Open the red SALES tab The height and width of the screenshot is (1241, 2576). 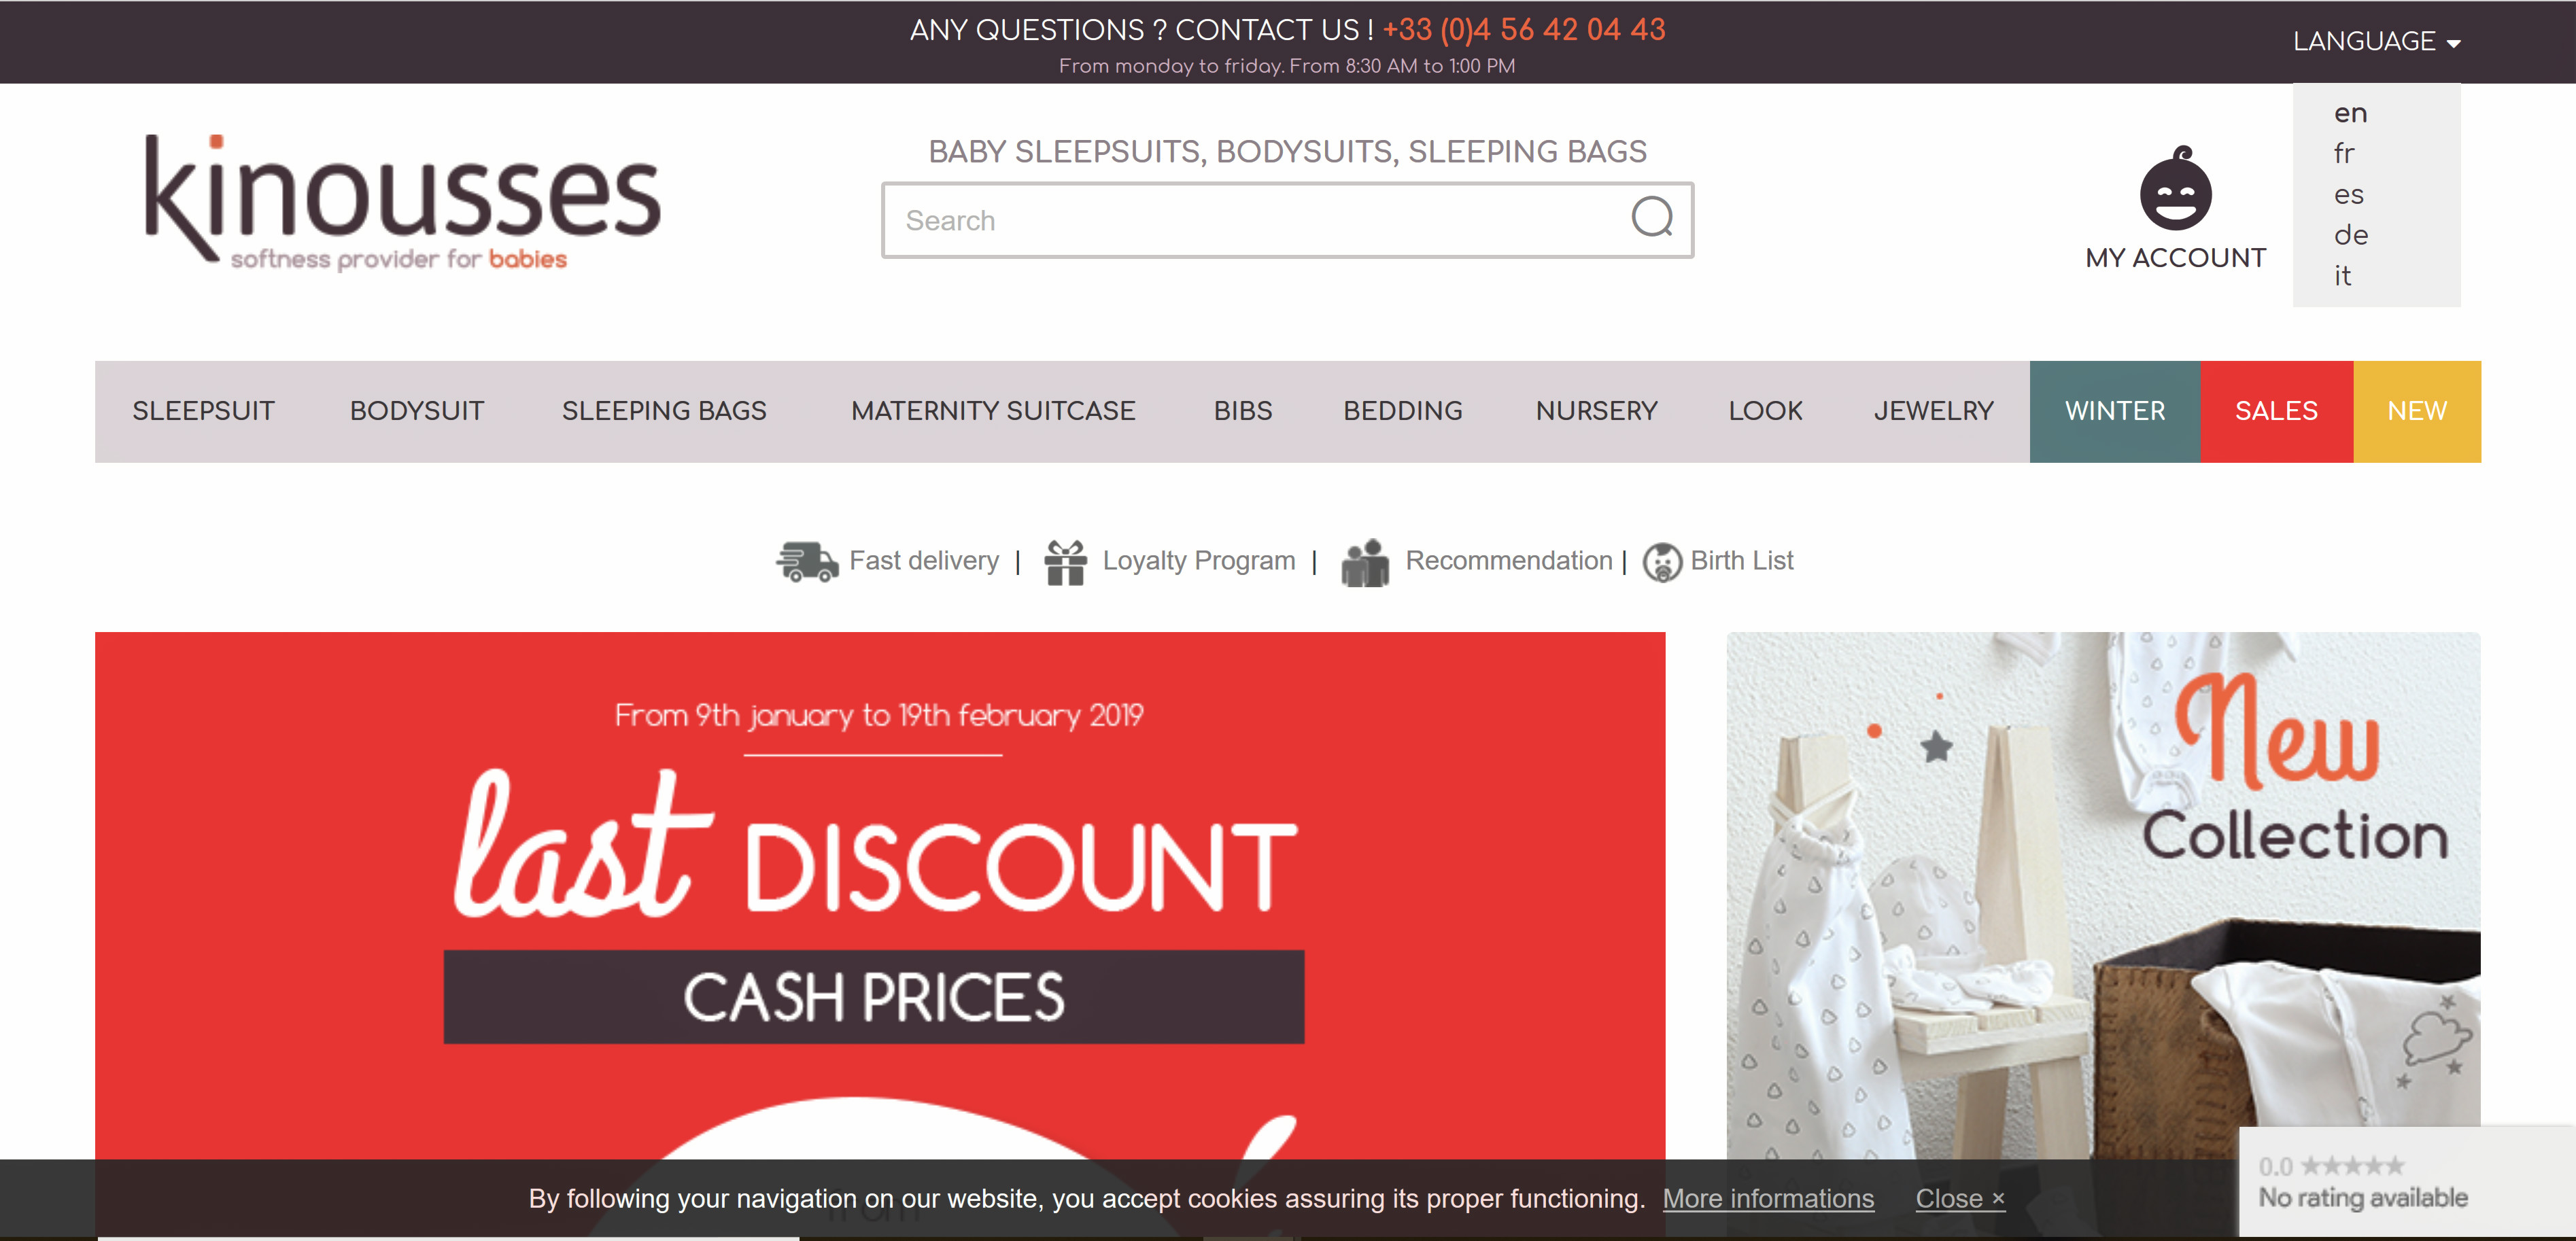pyautogui.click(x=2276, y=411)
